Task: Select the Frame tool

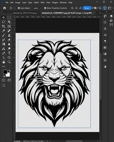Action: [x=9, y=26]
